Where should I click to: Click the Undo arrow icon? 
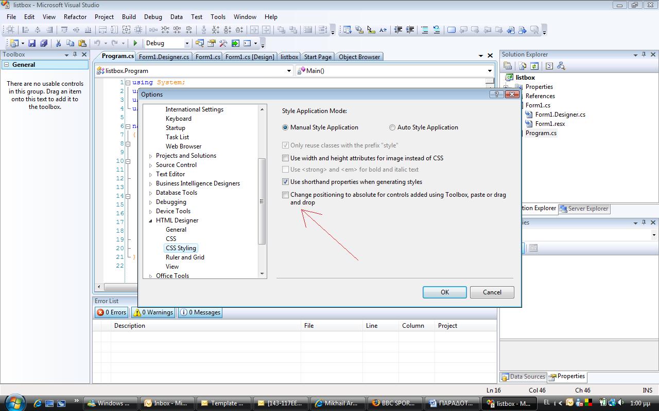click(97, 44)
